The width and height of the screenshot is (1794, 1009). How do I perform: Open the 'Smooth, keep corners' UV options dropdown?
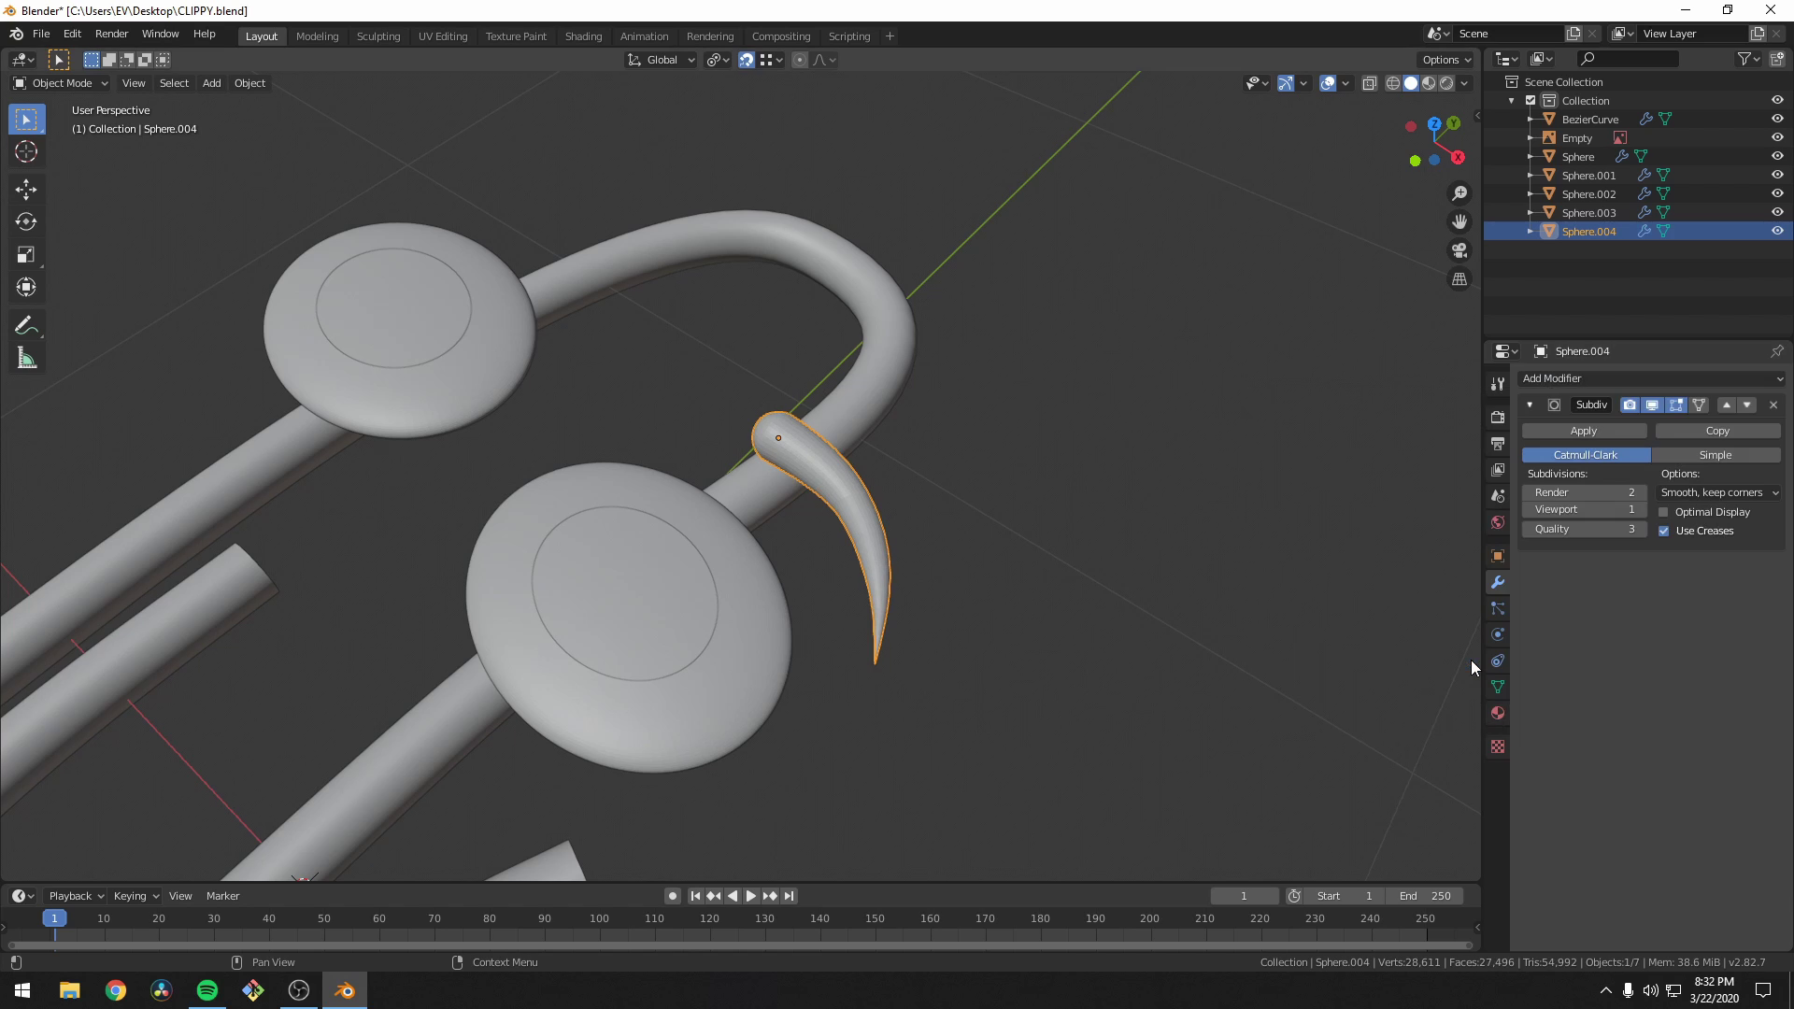(x=1717, y=492)
